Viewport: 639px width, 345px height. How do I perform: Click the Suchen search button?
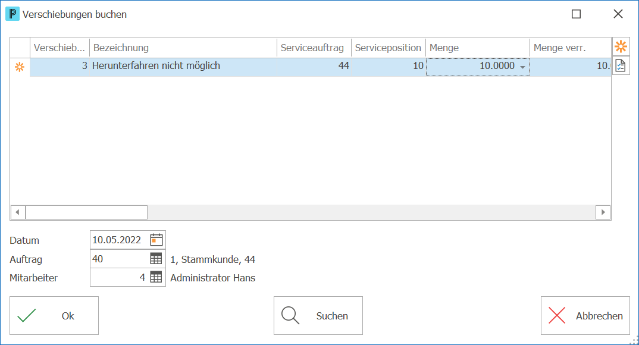click(318, 316)
